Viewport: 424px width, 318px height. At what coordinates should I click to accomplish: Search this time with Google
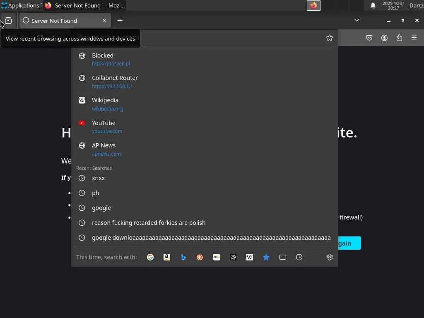point(150,257)
